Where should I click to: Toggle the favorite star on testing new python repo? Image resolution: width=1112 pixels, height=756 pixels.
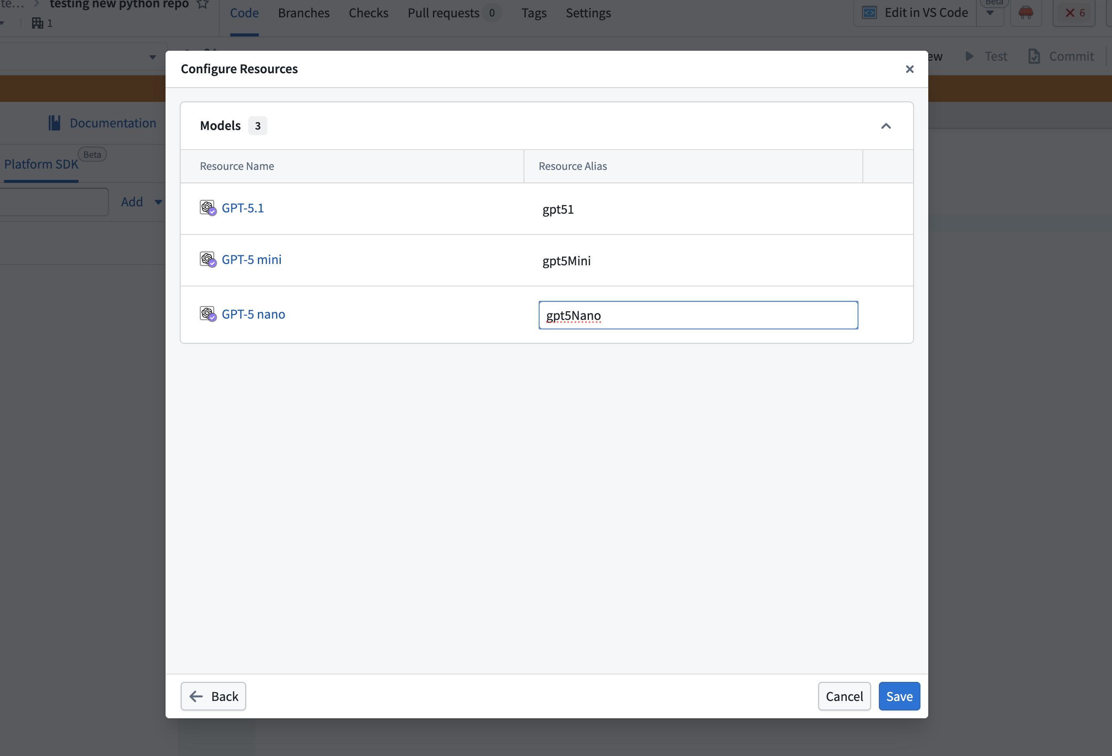[x=202, y=5]
